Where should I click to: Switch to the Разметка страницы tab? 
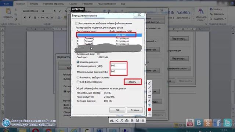(54, 4)
